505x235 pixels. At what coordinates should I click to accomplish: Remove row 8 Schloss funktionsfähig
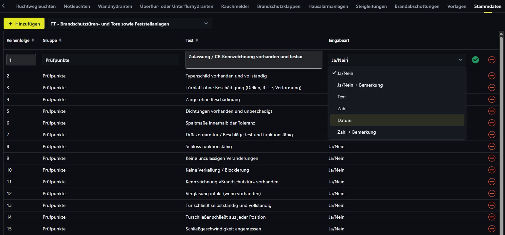click(x=492, y=146)
